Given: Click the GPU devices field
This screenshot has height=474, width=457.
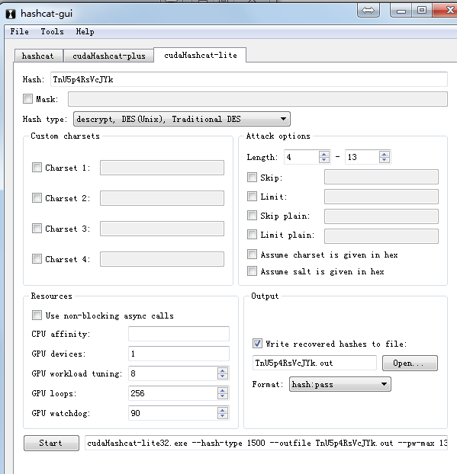Looking at the screenshot, I should pos(179,354).
